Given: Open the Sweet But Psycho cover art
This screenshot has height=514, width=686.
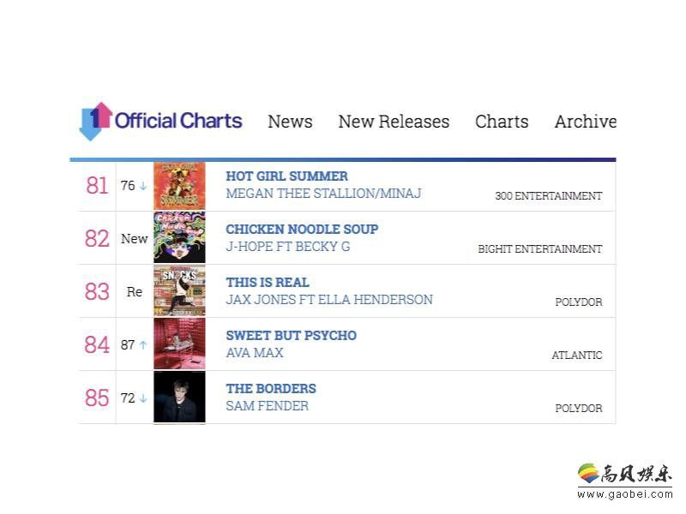Looking at the screenshot, I should [179, 344].
